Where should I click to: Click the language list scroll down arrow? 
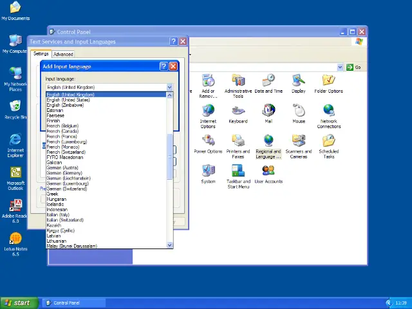click(170, 245)
